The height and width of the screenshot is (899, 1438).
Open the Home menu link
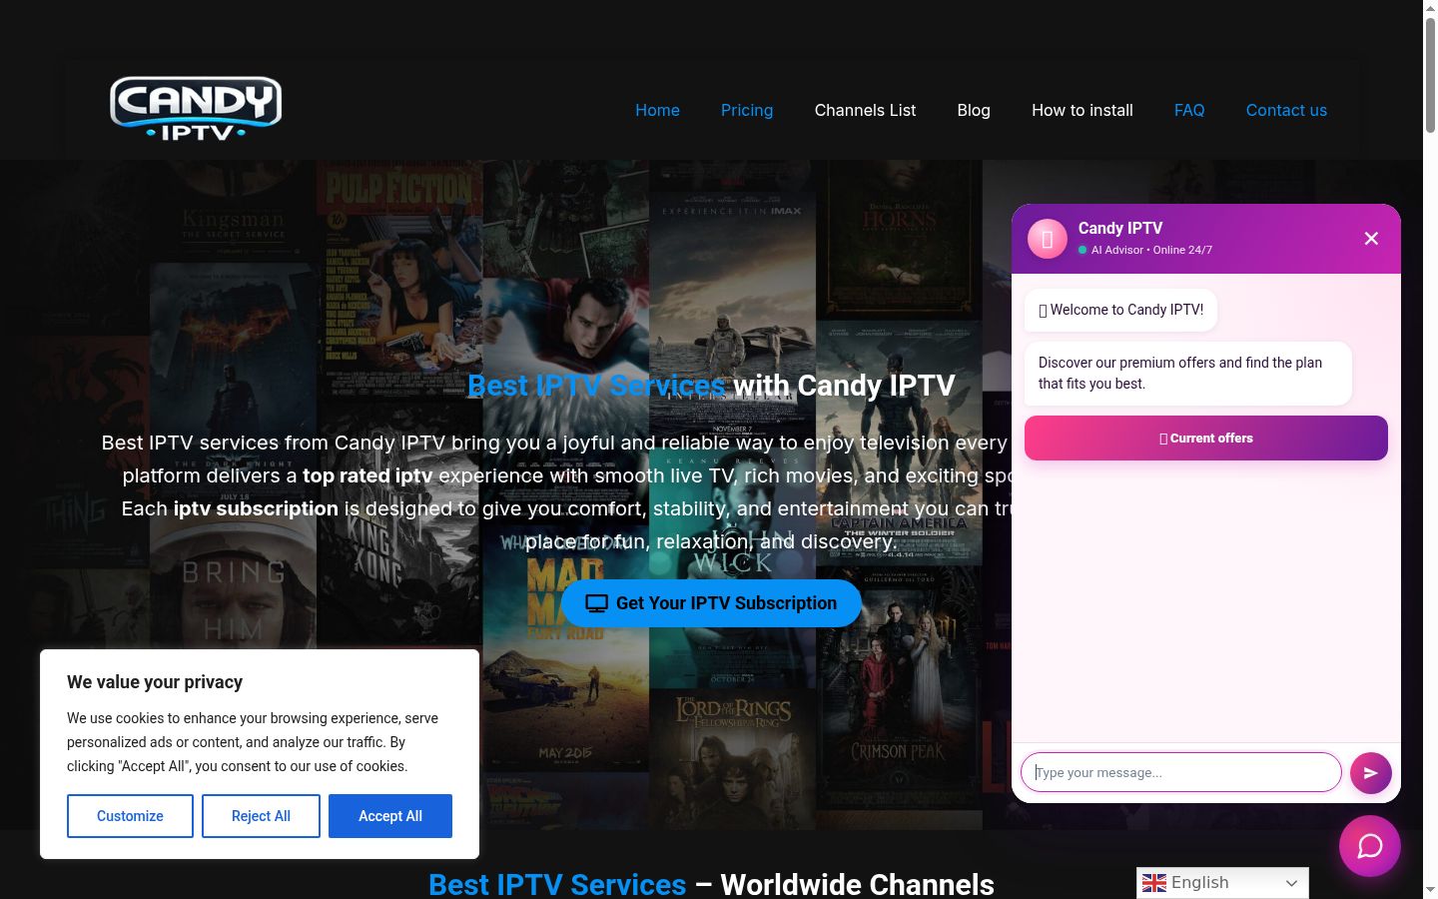tap(657, 110)
